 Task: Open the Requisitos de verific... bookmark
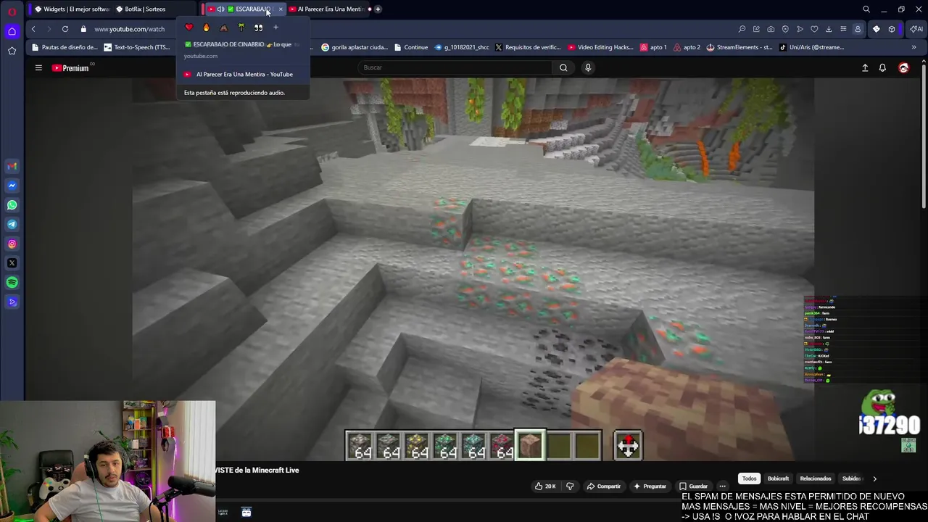(x=528, y=47)
